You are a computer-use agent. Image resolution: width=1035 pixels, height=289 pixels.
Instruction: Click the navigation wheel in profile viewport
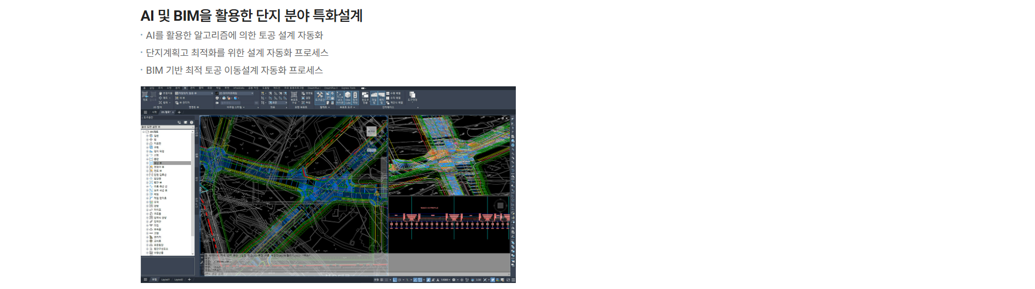pyautogui.click(x=500, y=205)
